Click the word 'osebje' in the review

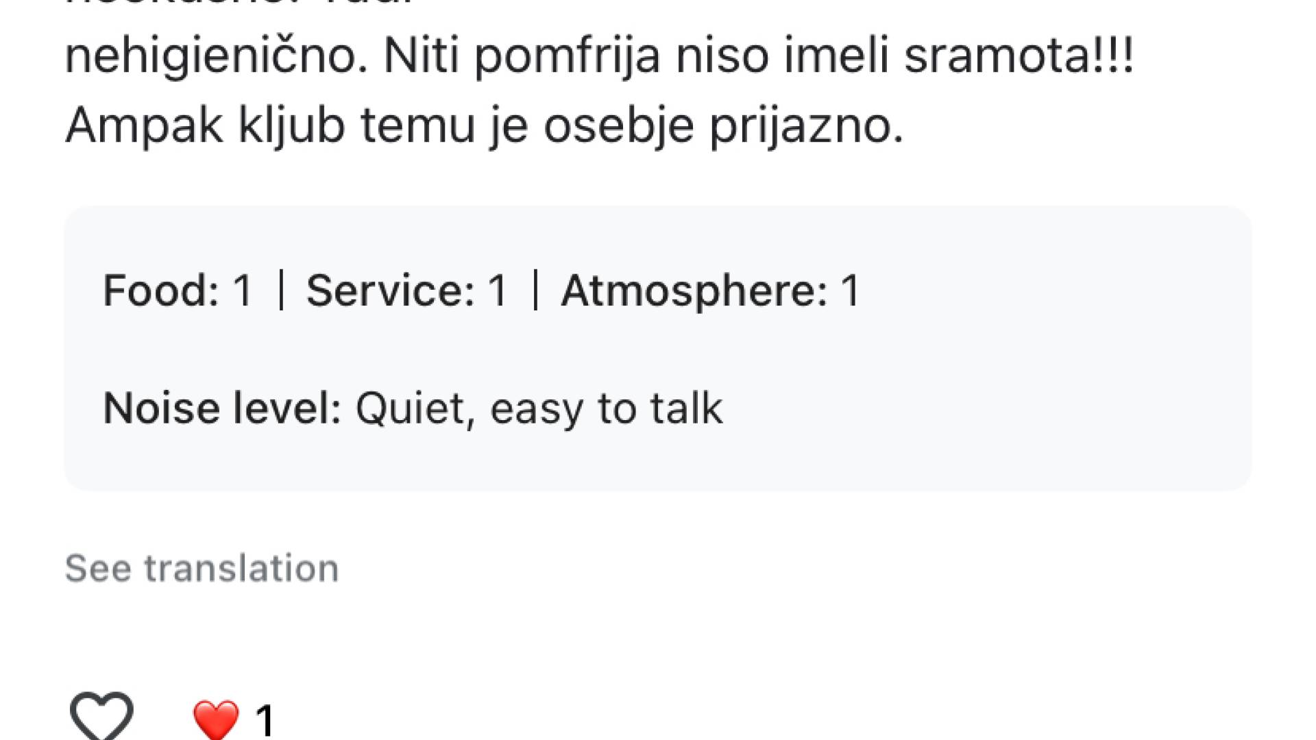pos(618,125)
